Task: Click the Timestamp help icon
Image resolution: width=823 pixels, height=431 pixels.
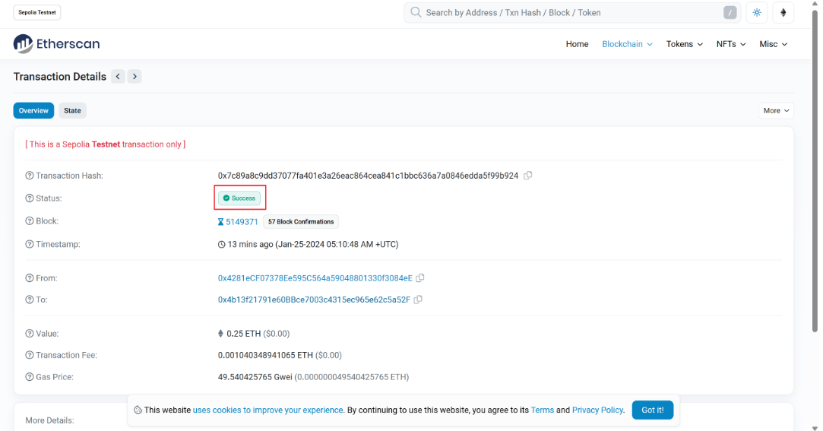Action: pos(30,244)
